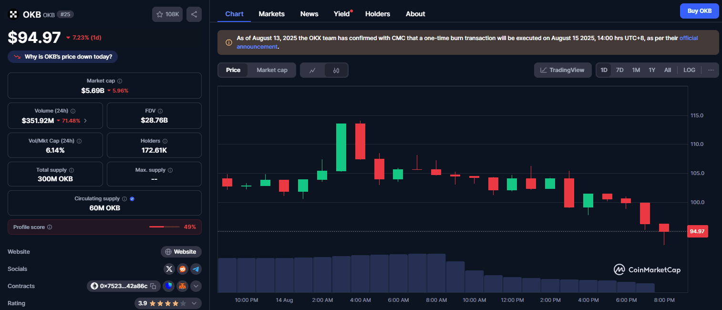Image resolution: width=722 pixels, height=310 pixels.
Task: Select the 1M time range
Action: pos(636,70)
